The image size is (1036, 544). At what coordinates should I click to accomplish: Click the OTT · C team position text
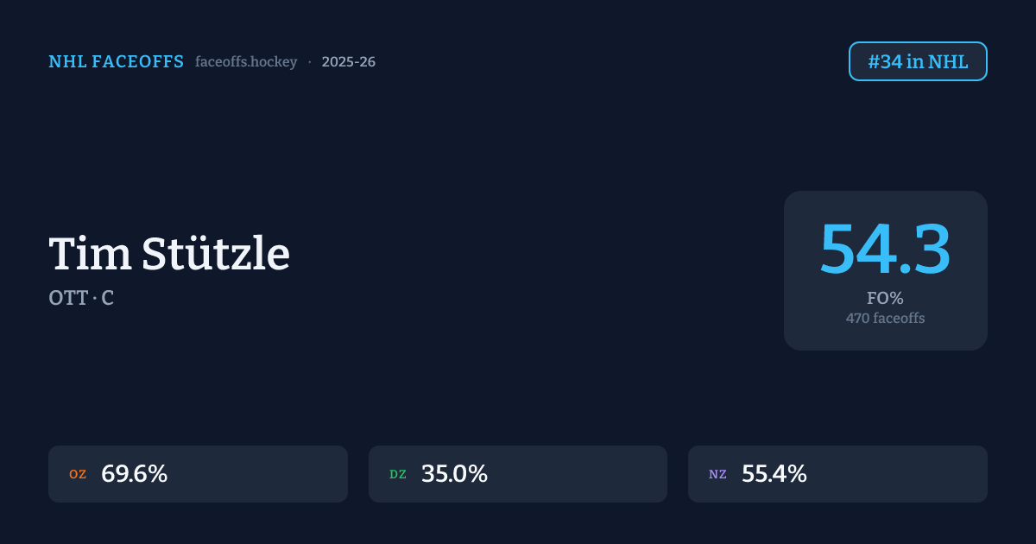coord(81,298)
